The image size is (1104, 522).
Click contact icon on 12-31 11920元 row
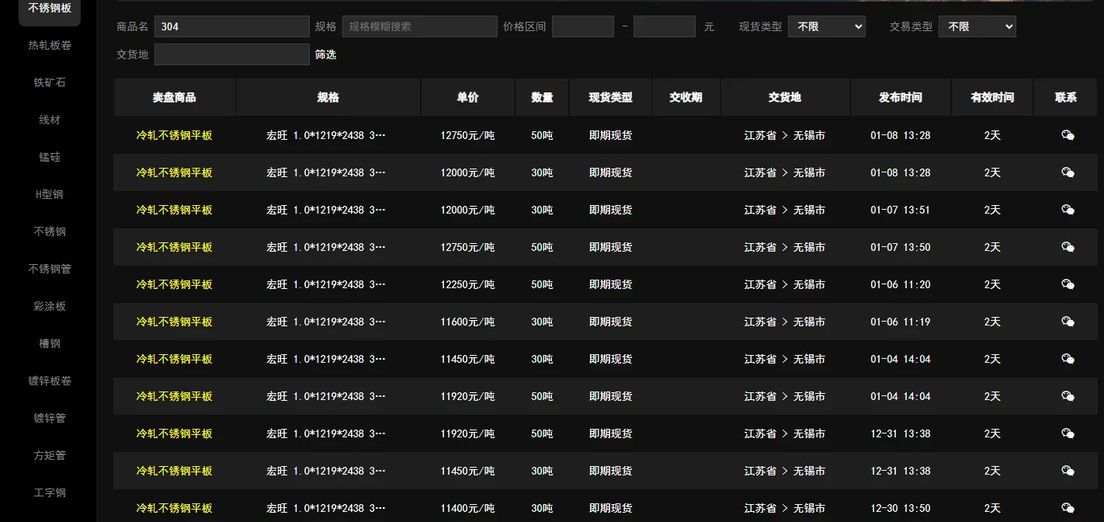[x=1068, y=433]
